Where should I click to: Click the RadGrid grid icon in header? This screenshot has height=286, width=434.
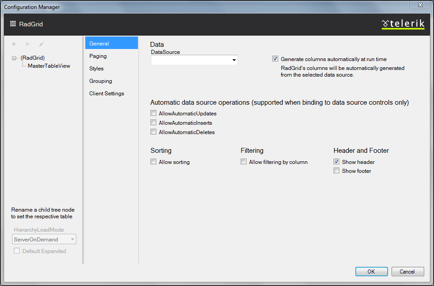13,24
